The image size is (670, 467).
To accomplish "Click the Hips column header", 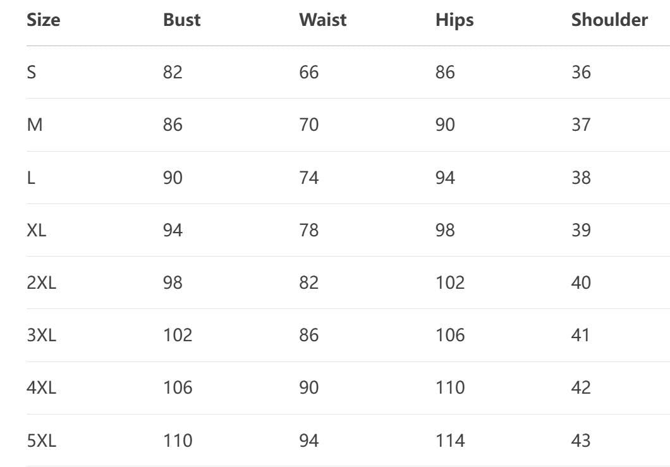I will pos(454,20).
